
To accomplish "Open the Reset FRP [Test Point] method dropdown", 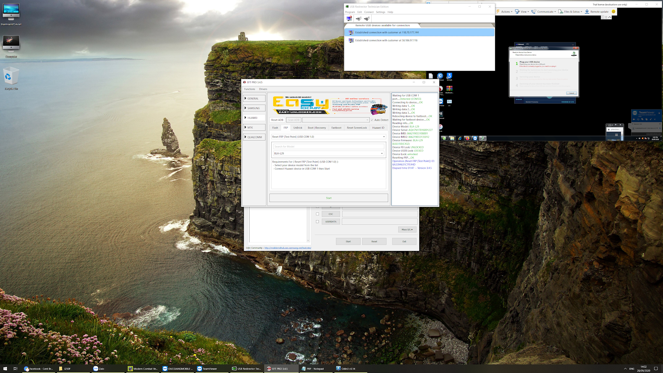I will [329, 137].
